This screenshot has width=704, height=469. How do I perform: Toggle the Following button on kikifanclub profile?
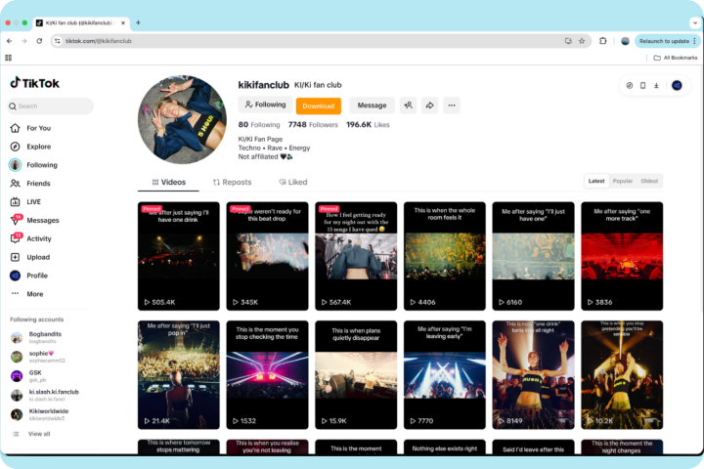(x=265, y=106)
